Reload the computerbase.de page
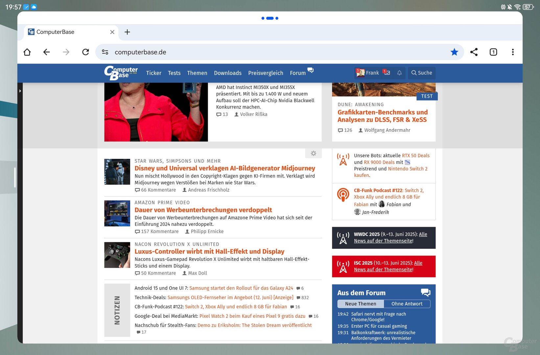The width and height of the screenshot is (540, 355). pos(85,52)
